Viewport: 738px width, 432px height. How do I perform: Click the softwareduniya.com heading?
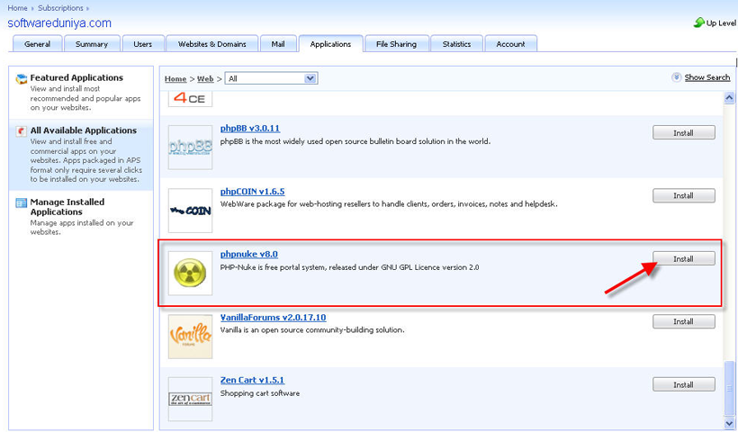[59, 23]
